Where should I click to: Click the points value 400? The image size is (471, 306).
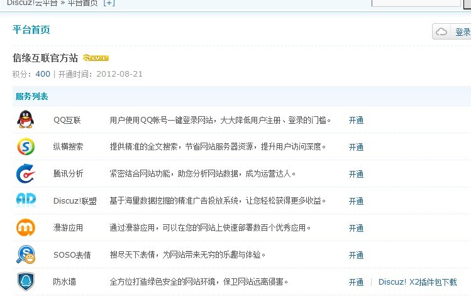coord(43,74)
